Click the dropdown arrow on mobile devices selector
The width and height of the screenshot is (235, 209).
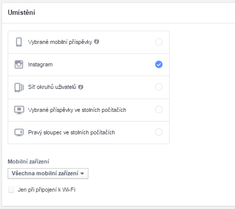coord(82,174)
